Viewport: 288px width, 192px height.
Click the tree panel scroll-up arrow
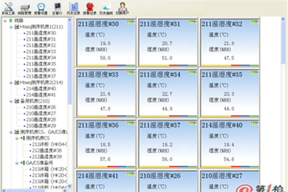[x=70, y=20]
